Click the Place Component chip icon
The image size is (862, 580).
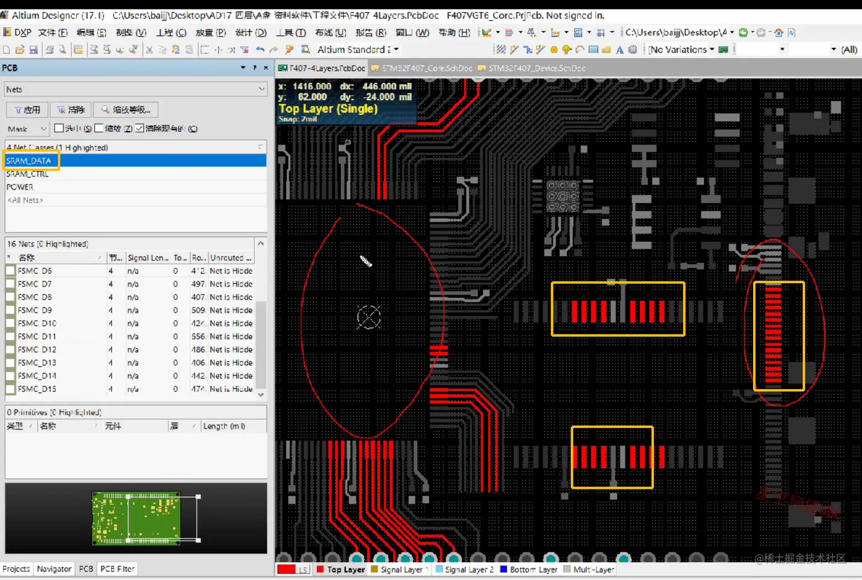point(633,50)
